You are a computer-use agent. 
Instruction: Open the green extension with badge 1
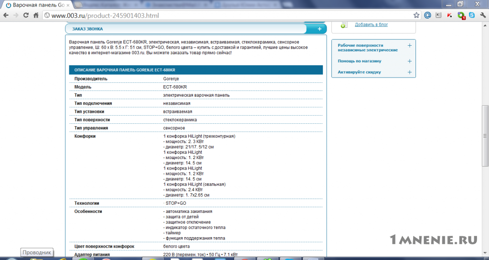coord(461,15)
